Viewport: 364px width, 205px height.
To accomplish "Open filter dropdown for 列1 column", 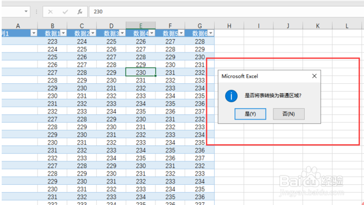I will [34, 33].
